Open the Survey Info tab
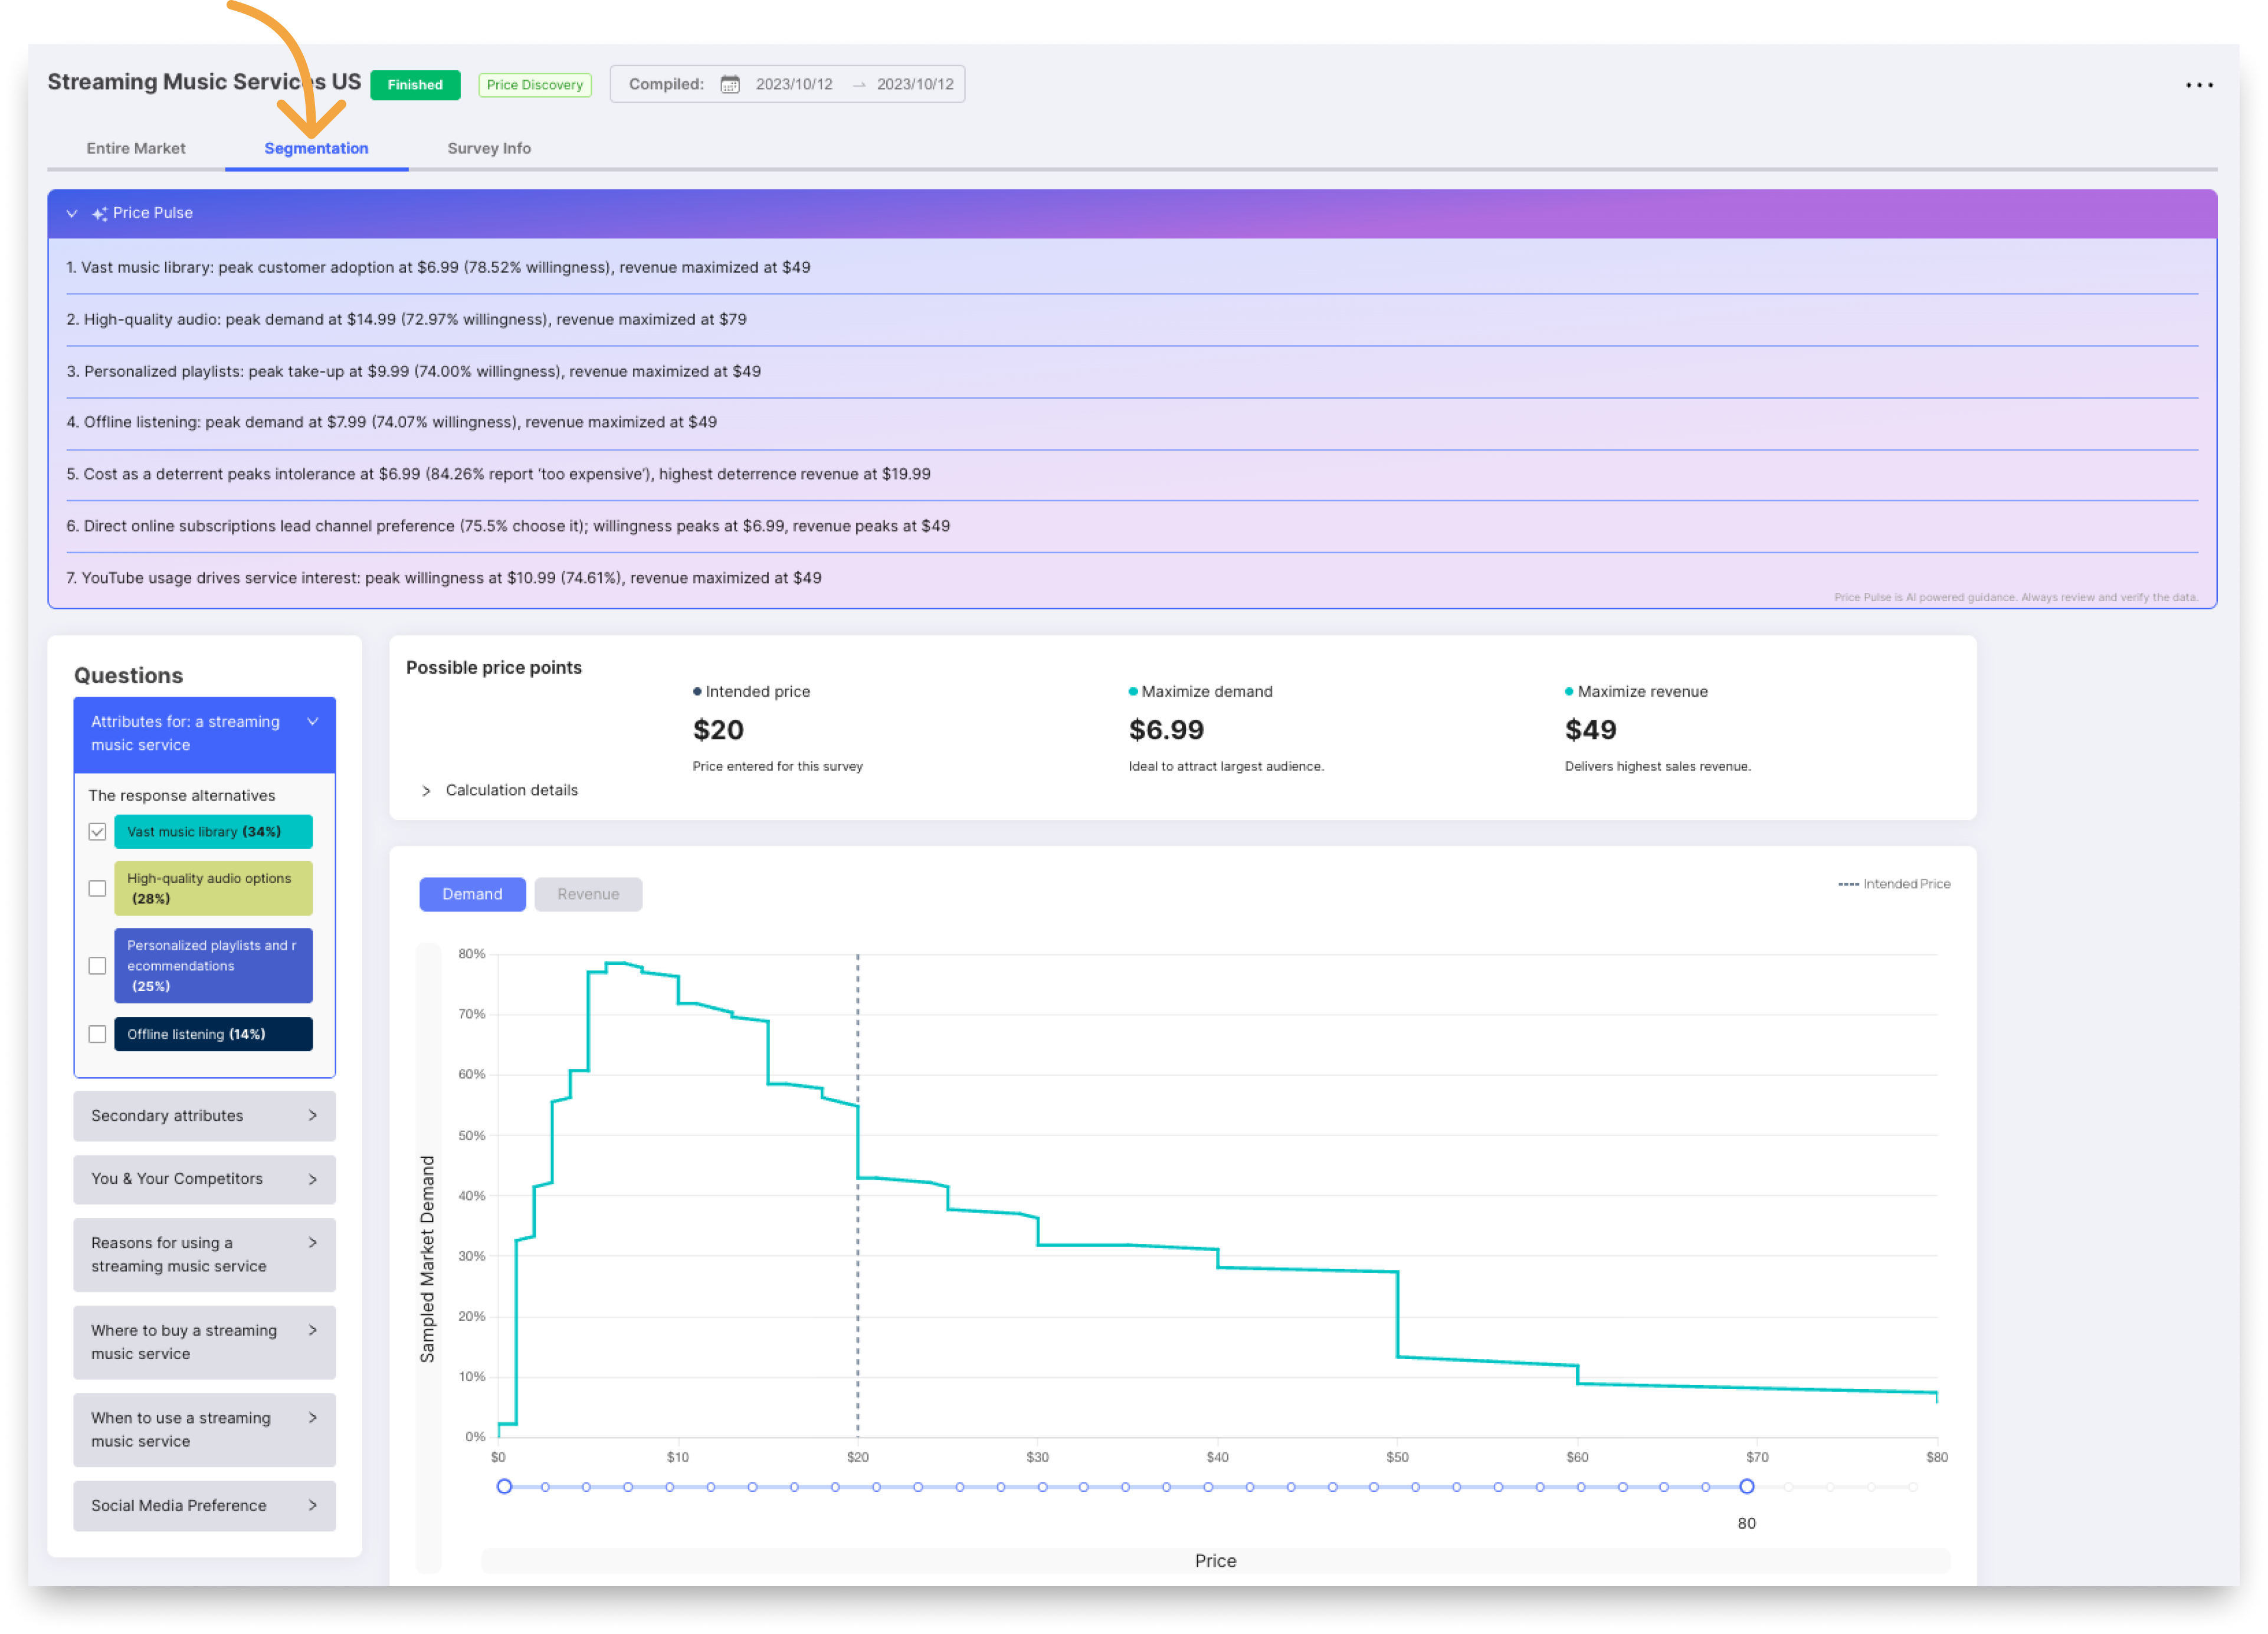2268x1634 pixels. pyautogui.click(x=489, y=149)
